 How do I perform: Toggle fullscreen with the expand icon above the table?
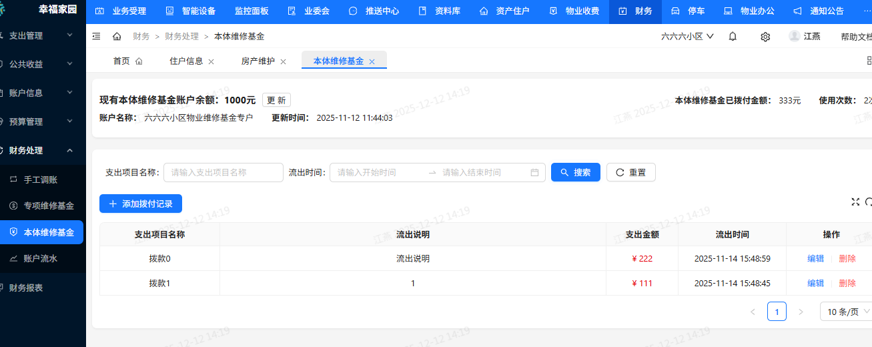[855, 202]
